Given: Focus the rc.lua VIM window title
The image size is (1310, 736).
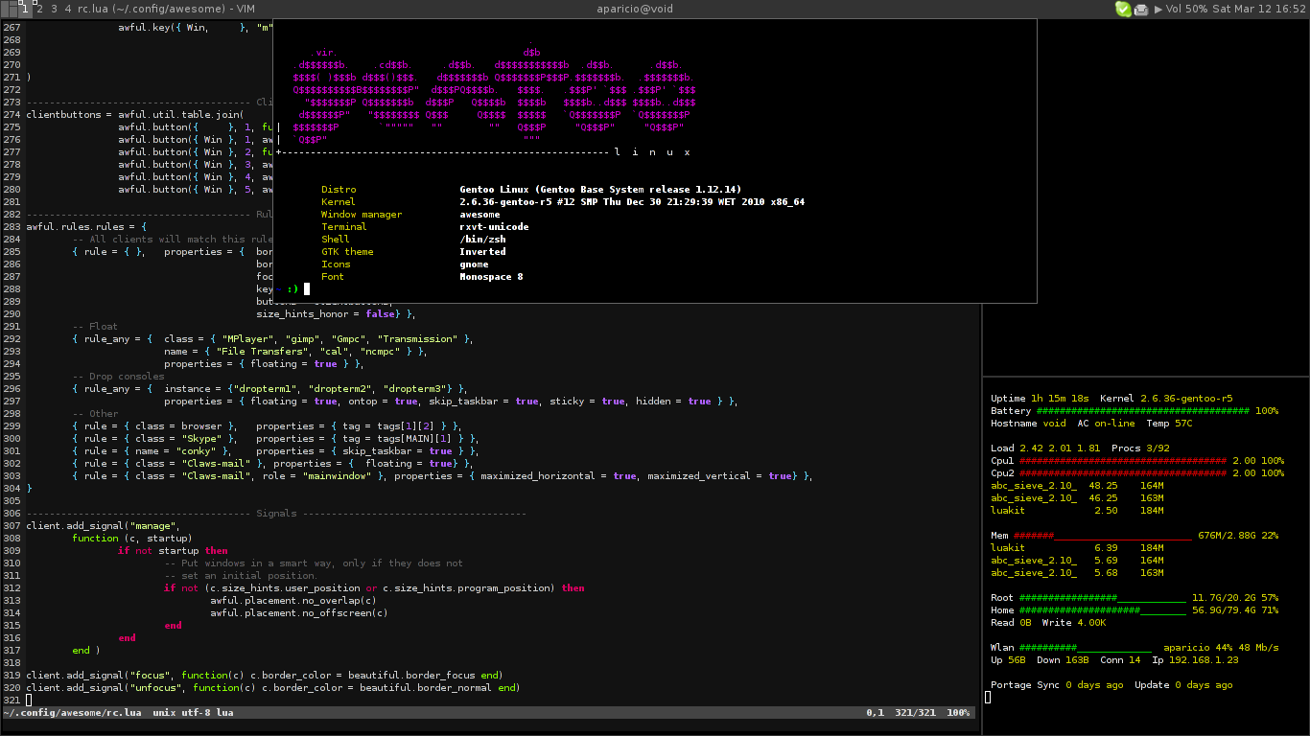Looking at the screenshot, I should pyautogui.click(x=165, y=9).
